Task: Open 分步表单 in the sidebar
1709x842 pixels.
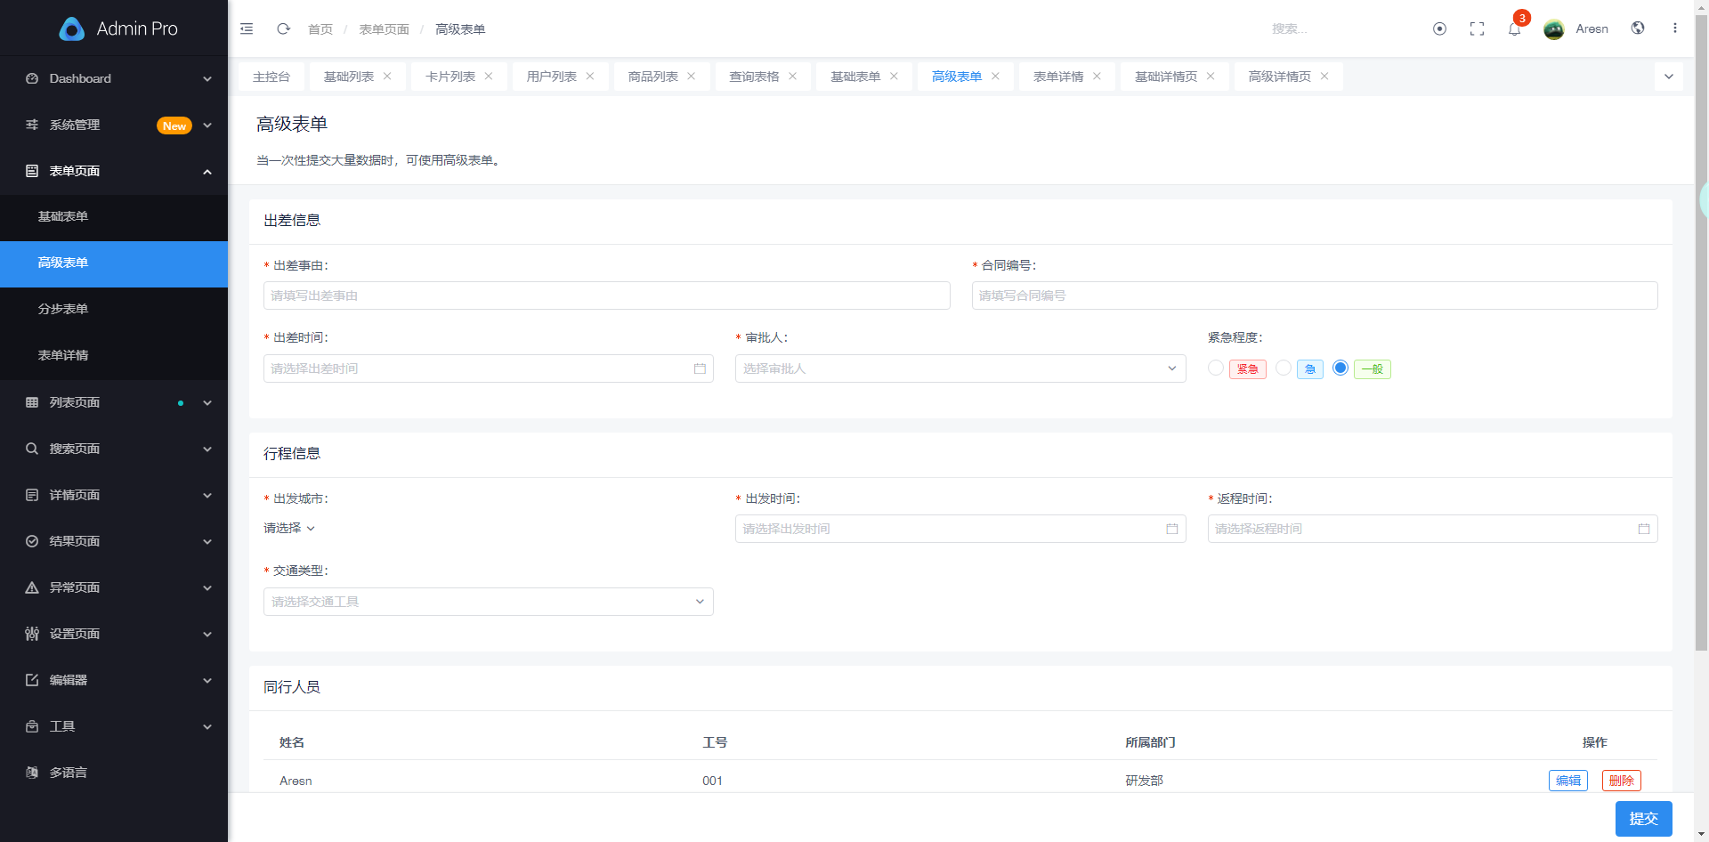Action: point(114,309)
